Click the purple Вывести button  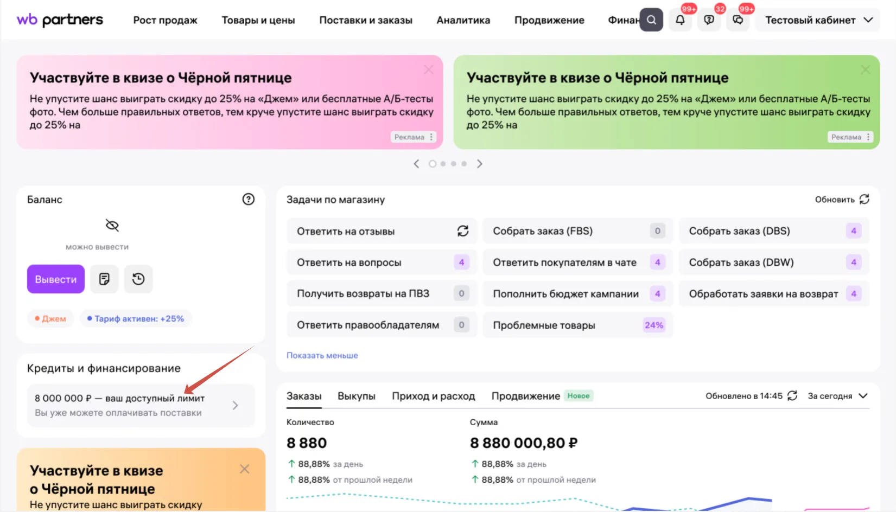point(56,279)
